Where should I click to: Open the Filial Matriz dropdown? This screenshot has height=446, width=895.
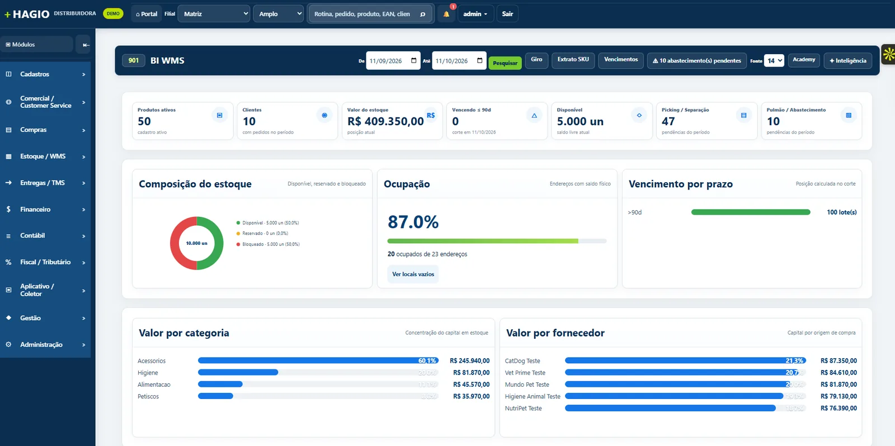point(214,14)
